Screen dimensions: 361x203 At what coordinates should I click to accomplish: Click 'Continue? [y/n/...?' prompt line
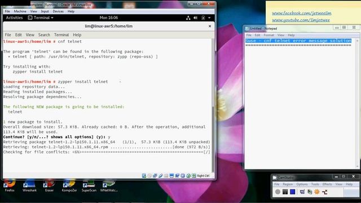tap(56, 137)
